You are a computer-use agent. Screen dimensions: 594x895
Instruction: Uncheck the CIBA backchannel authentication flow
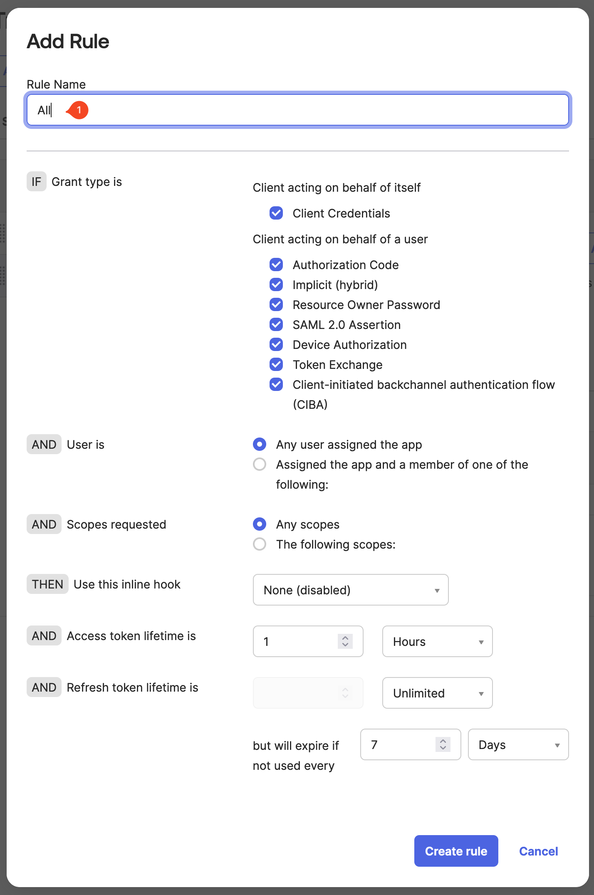coord(276,384)
